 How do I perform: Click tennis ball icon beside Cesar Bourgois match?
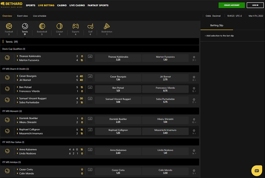[x=7, y=78]
